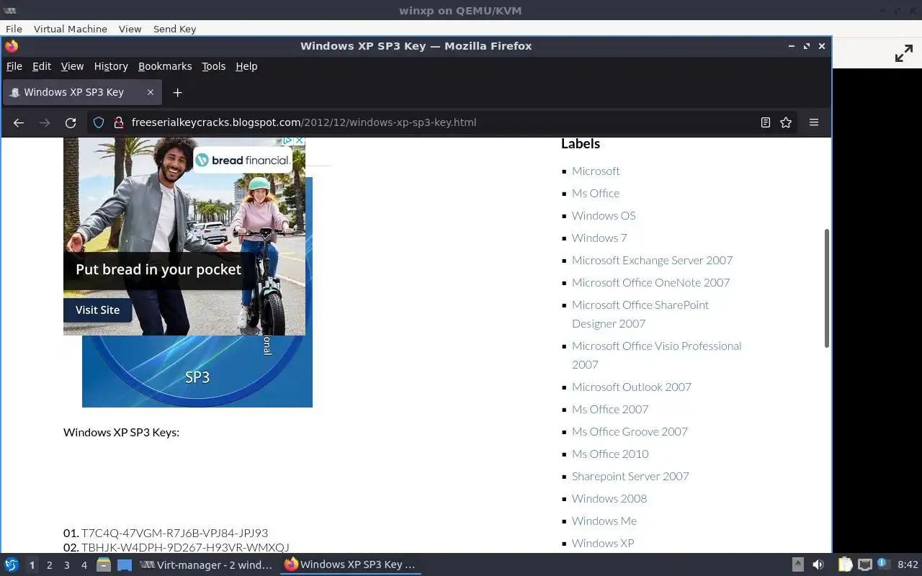The image size is (922, 576).
Task: Click the AdChoices icon on the ad
Action: point(287,141)
